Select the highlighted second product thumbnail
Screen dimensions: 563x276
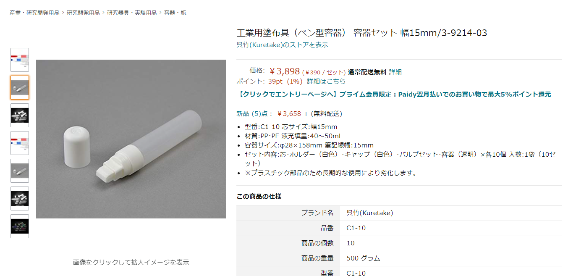[x=20, y=88]
